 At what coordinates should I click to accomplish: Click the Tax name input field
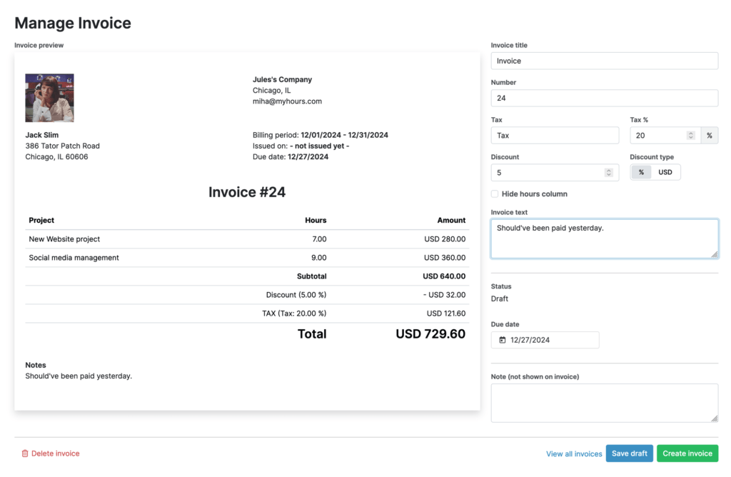(x=555, y=135)
